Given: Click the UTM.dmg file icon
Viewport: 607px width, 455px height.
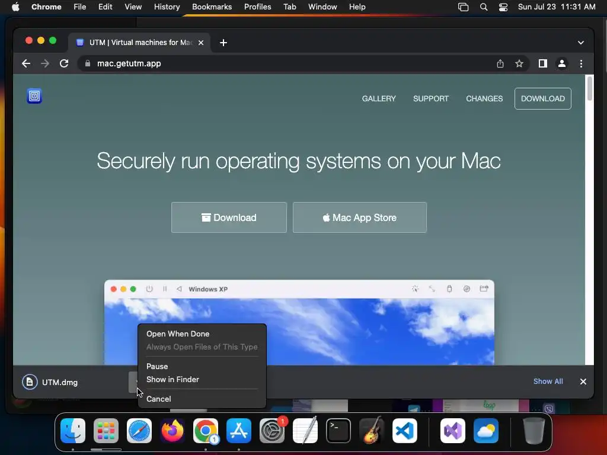Looking at the screenshot, I should tap(30, 382).
